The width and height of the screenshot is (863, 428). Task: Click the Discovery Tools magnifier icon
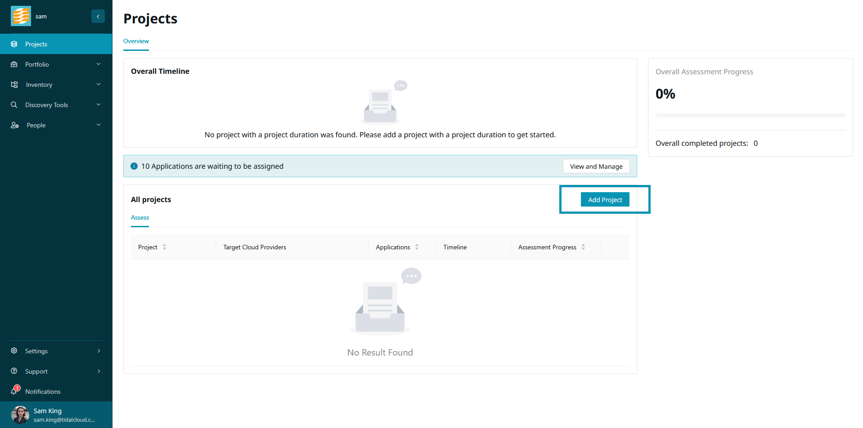[14, 105]
